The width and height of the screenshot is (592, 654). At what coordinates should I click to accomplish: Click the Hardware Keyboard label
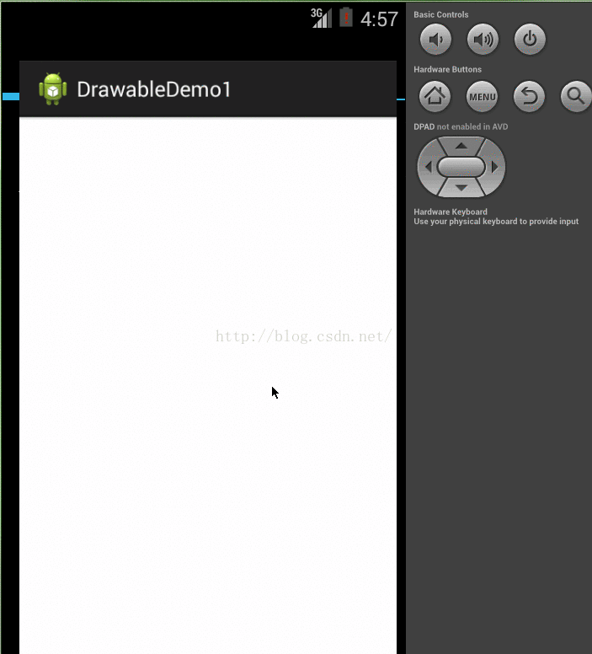coord(451,212)
